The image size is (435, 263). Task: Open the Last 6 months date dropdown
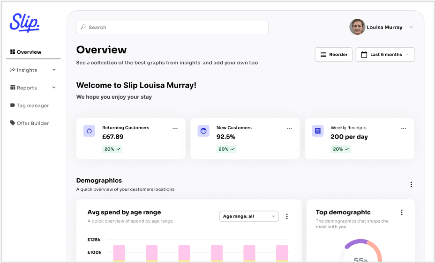tap(385, 55)
